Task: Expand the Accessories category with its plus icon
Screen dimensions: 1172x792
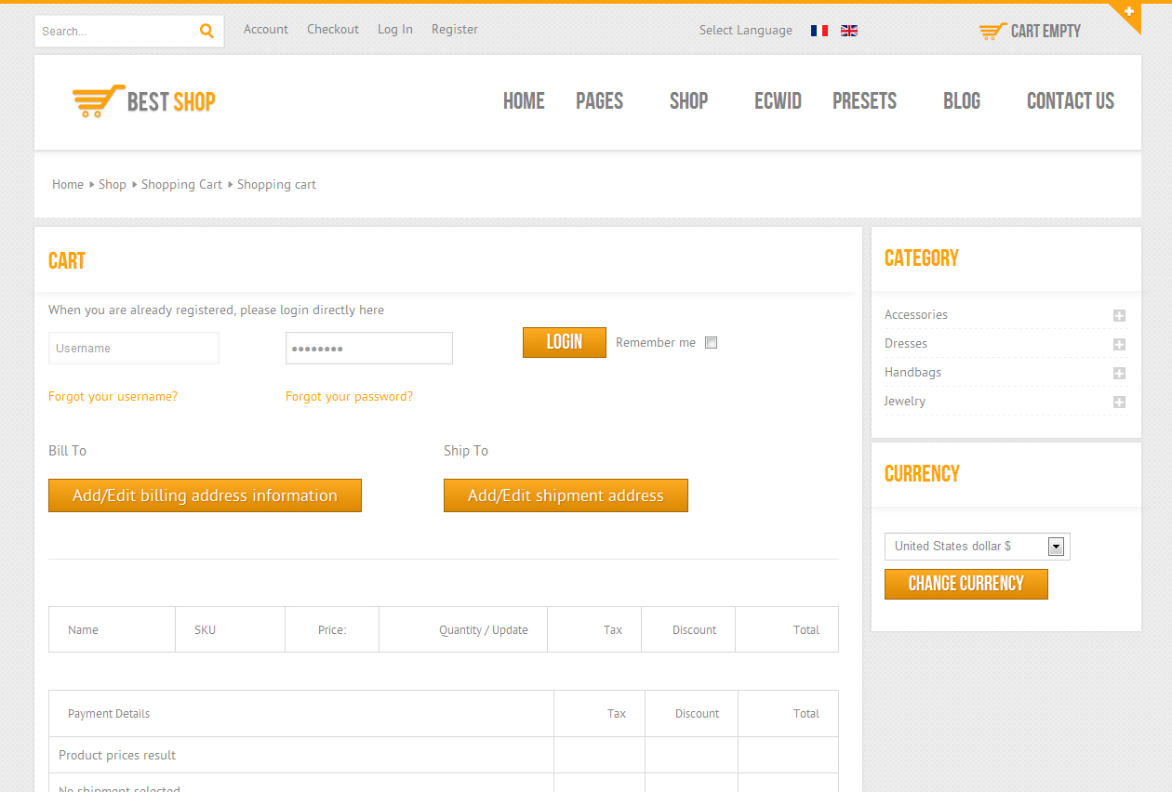Action: (x=1118, y=315)
